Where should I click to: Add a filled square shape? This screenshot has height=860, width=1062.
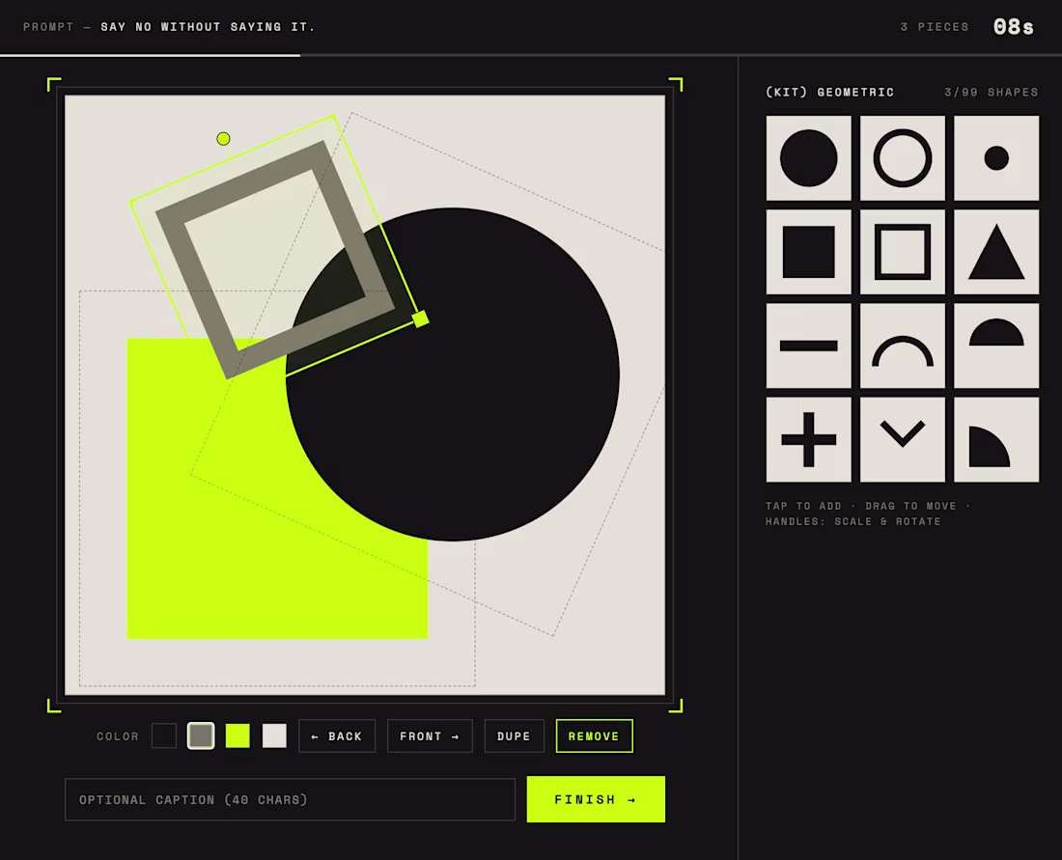808,252
